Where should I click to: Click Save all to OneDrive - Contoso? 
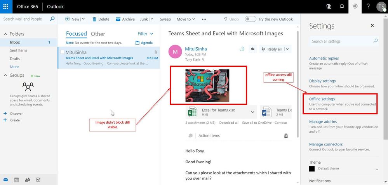pos(264,123)
